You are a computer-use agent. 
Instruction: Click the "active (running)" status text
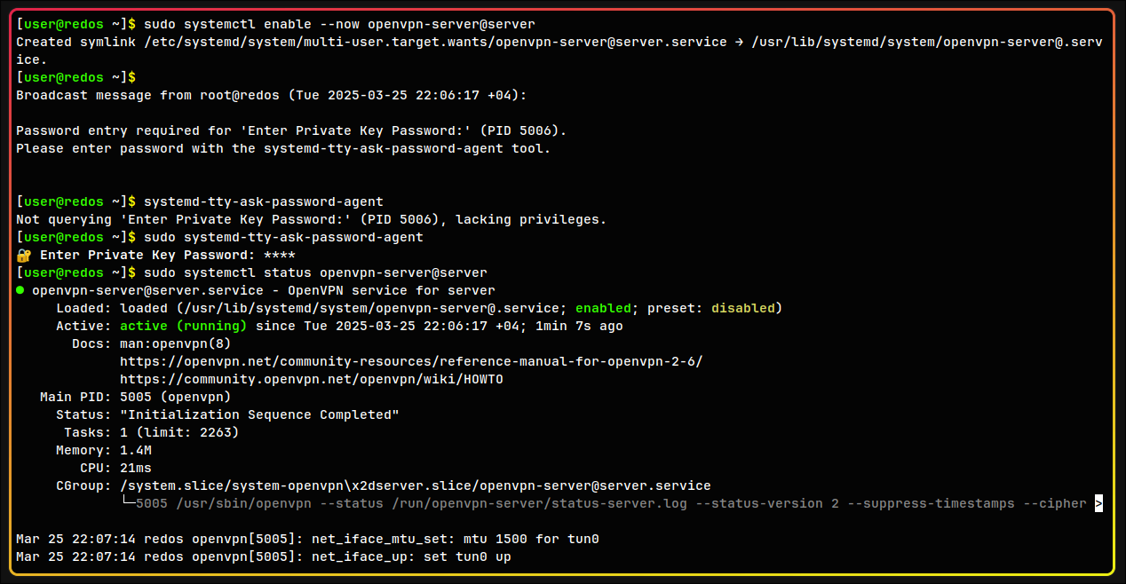(x=183, y=326)
